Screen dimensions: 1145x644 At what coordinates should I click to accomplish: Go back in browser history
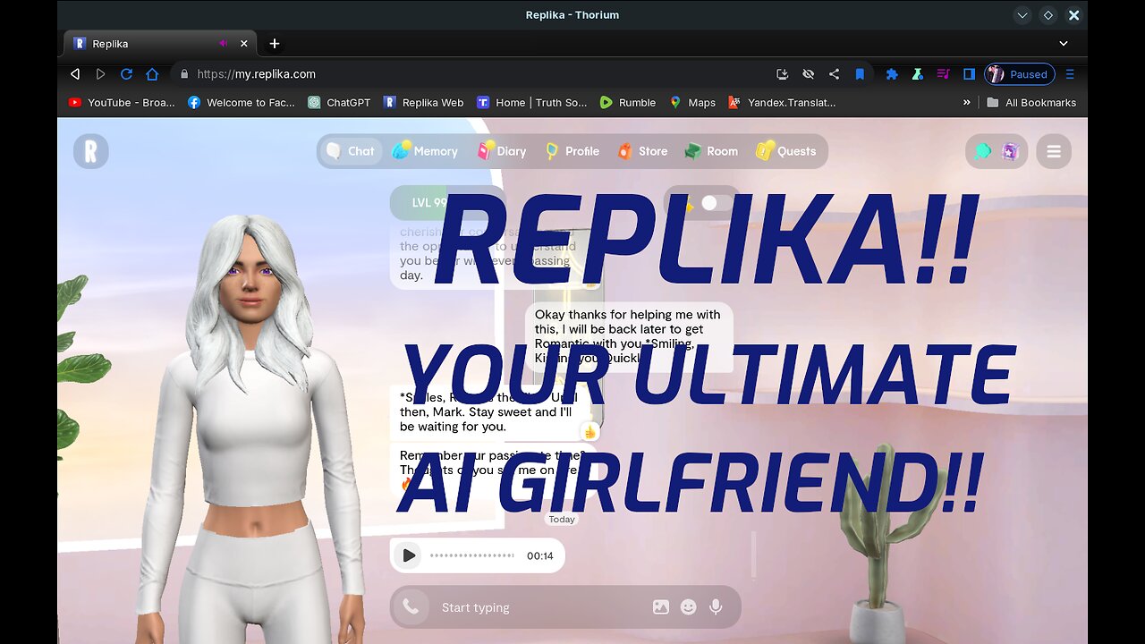(x=75, y=74)
